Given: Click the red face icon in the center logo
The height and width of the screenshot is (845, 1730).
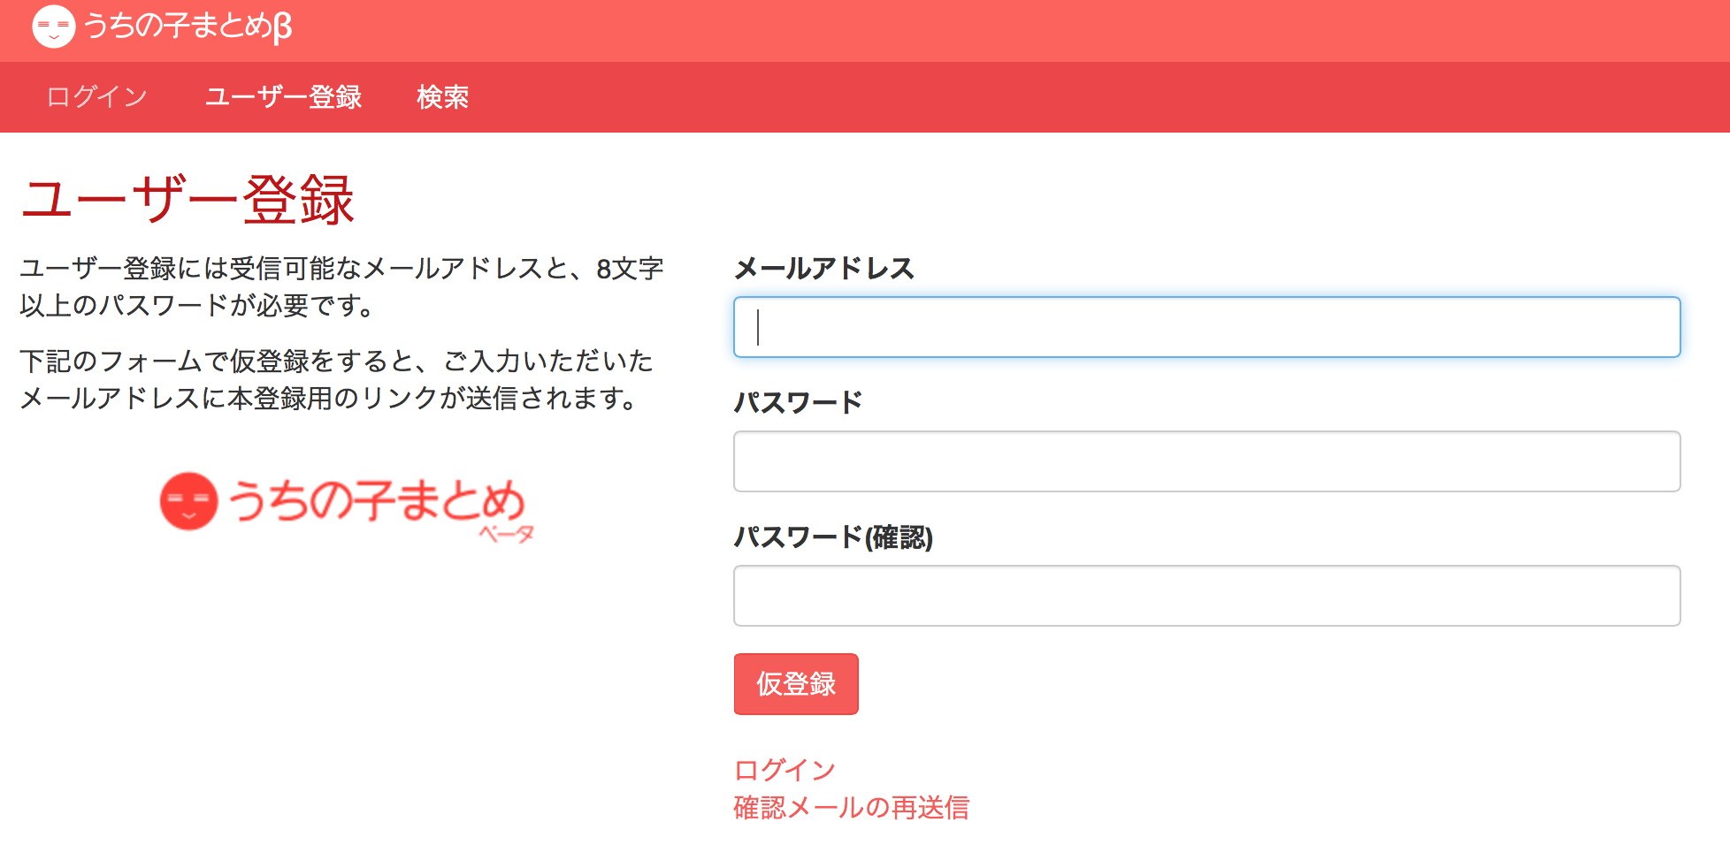Looking at the screenshot, I should [x=188, y=501].
